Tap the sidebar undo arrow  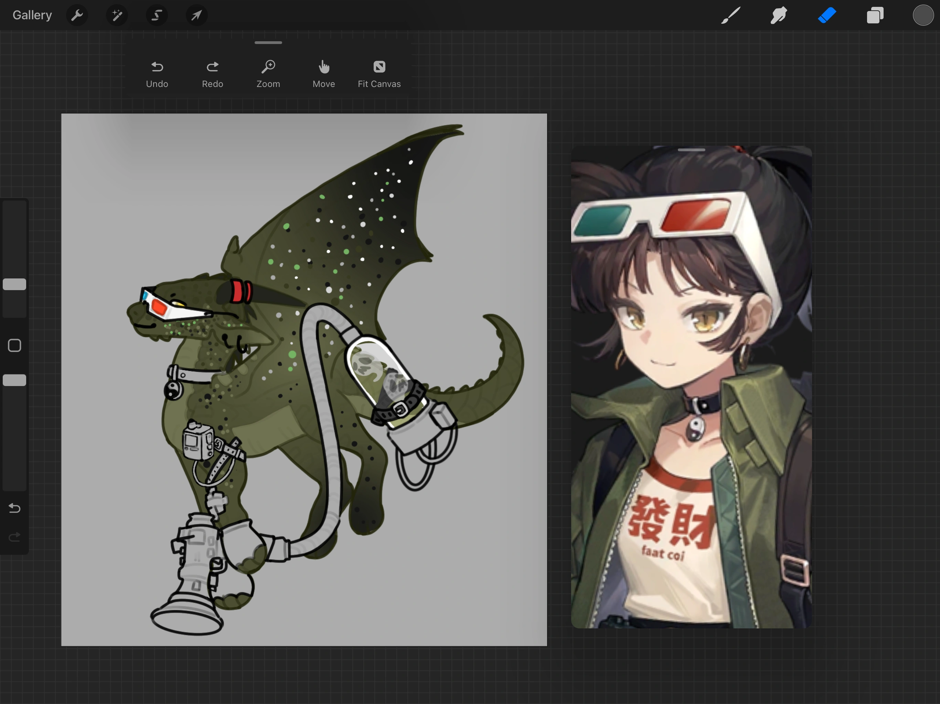[x=14, y=508]
